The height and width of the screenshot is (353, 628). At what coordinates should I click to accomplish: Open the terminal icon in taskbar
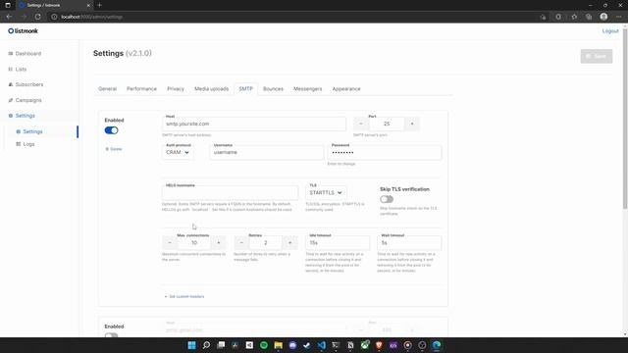coord(336,345)
